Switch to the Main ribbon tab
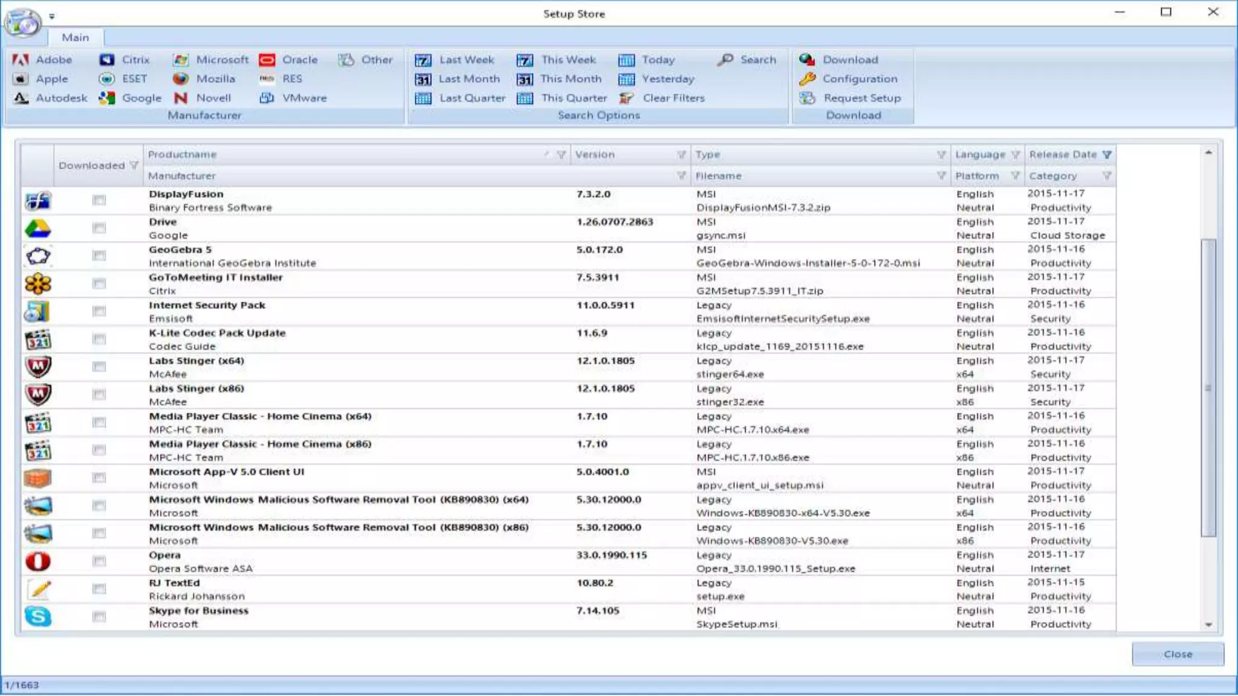 (76, 37)
